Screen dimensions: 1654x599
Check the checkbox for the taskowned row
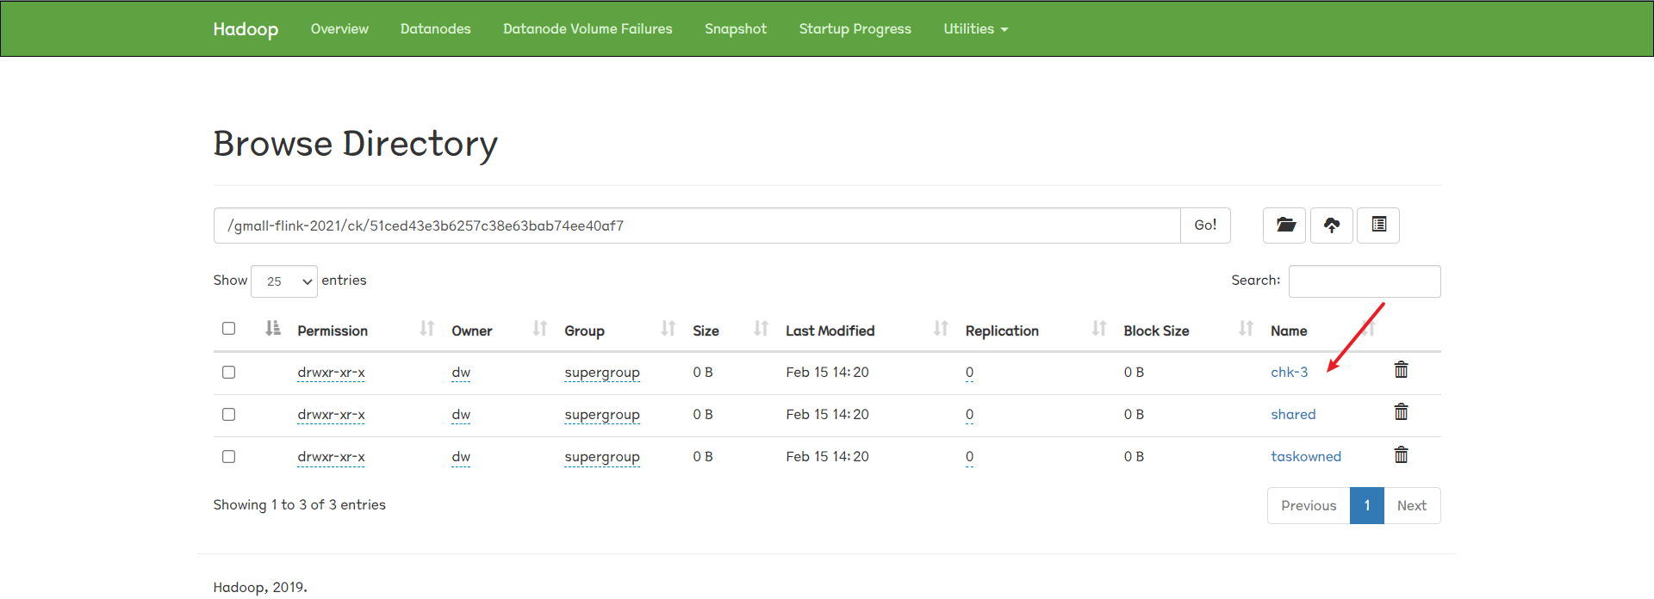click(228, 456)
